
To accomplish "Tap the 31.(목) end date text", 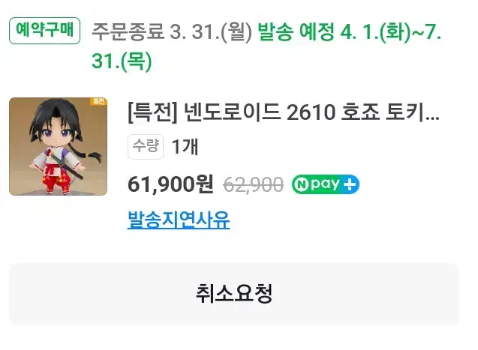I will [x=122, y=61].
